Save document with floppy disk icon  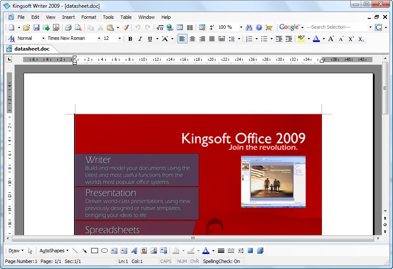[36, 27]
